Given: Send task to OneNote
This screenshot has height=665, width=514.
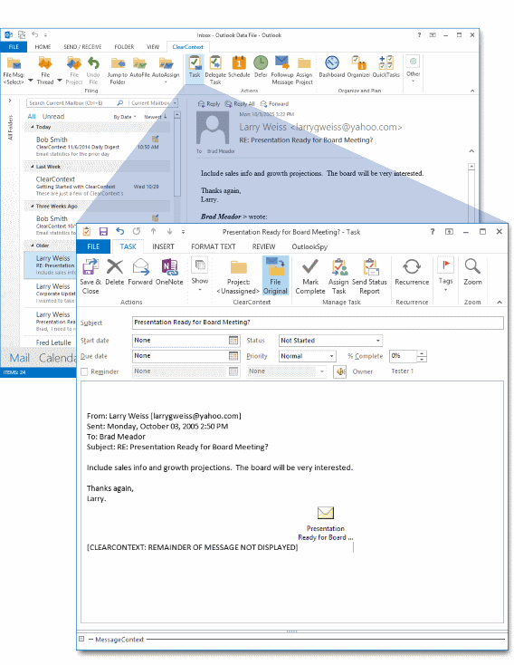Looking at the screenshot, I should click(169, 272).
